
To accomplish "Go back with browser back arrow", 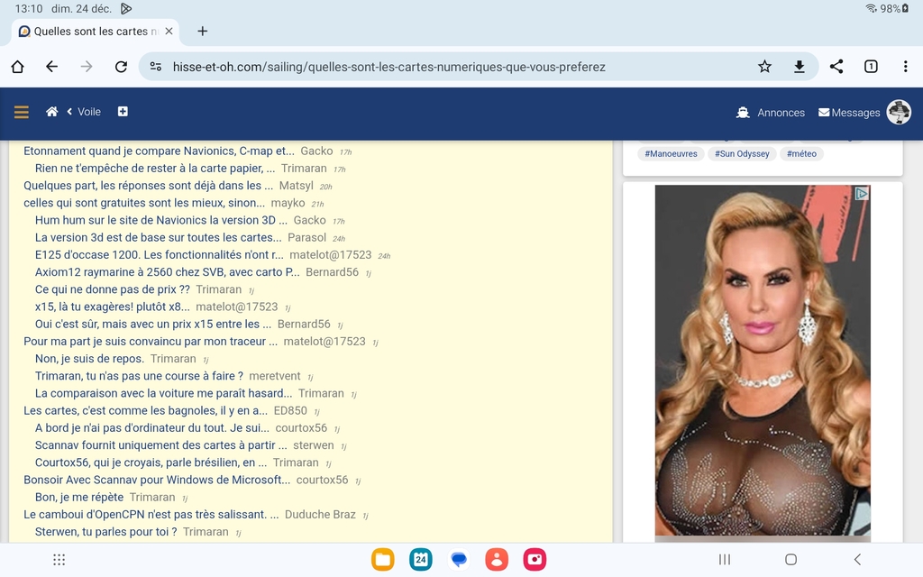I will point(51,67).
